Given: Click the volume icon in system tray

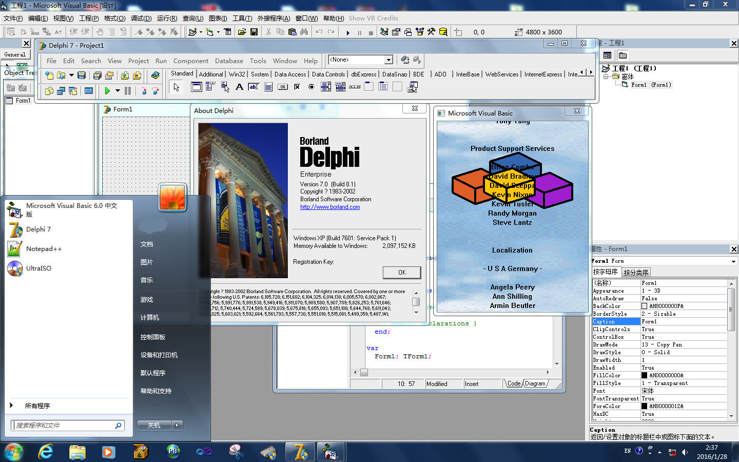Looking at the screenshot, I should [685, 452].
